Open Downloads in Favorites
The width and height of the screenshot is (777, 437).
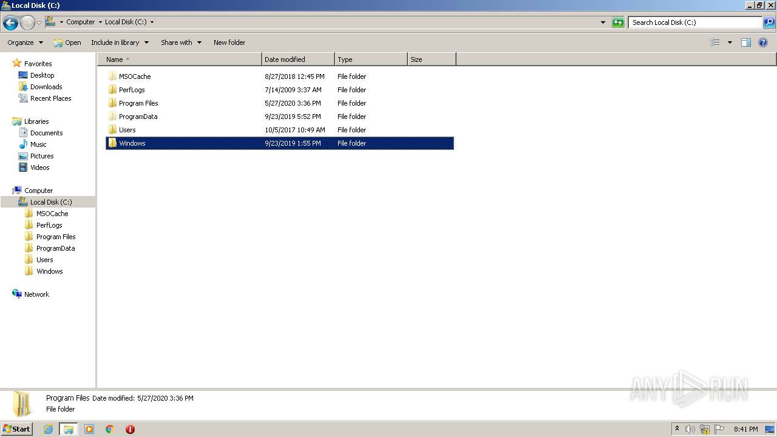(46, 87)
